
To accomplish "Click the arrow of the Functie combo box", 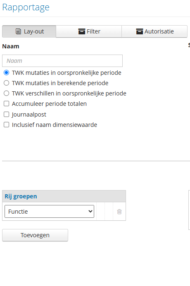I will [90, 211].
